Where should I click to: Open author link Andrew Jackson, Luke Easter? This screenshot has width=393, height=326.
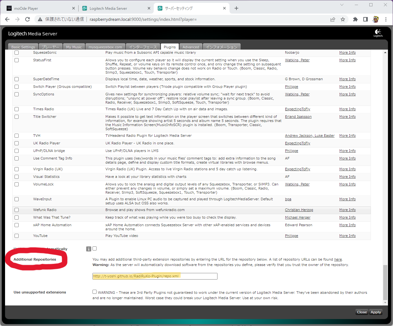pos(310,136)
